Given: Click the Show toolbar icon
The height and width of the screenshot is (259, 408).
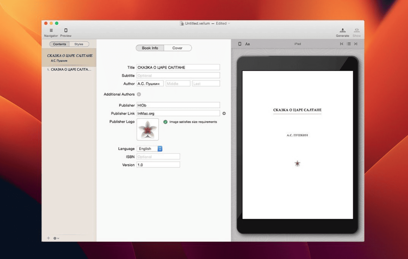Looking at the screenshot, I should 357,30.
